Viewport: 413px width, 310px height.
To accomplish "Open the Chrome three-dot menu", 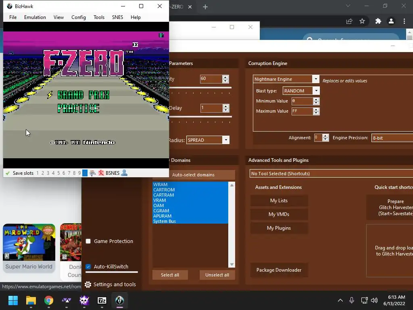I will pyautogui.click(x=404, y=21).
